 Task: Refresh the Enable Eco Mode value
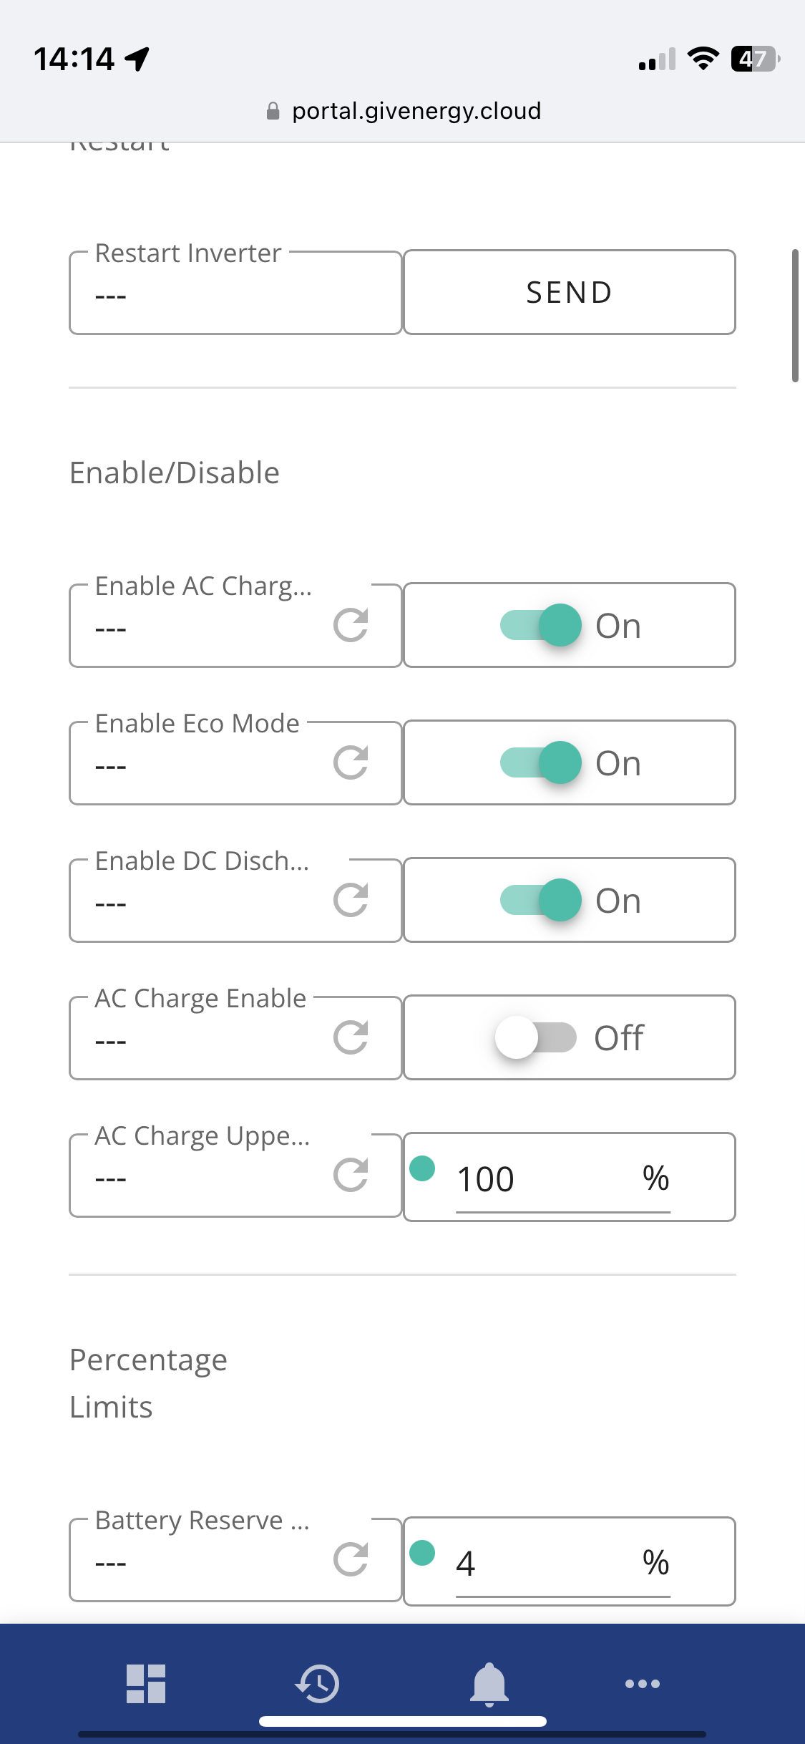coord(351,762)
